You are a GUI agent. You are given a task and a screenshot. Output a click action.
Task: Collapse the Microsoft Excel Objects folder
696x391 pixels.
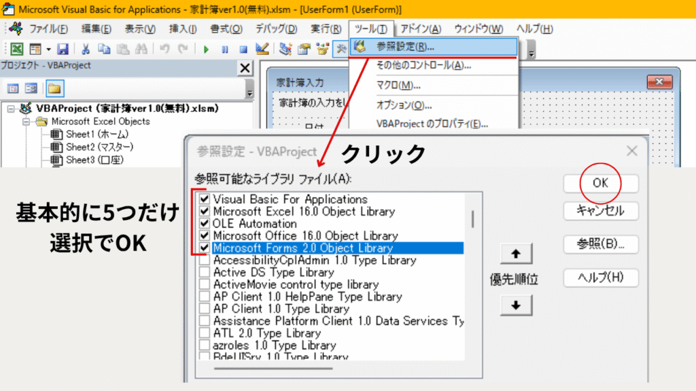[x=27, y=122]
